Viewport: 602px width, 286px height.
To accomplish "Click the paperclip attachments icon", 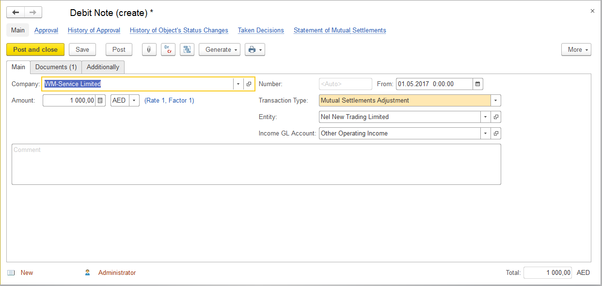I will point(149,49).
